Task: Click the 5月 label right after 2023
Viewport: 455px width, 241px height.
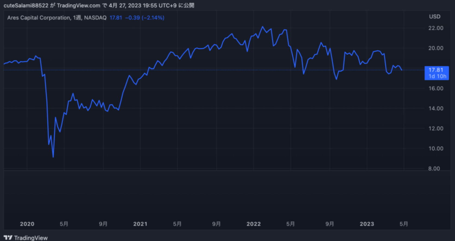Action: tap(404, 224)
